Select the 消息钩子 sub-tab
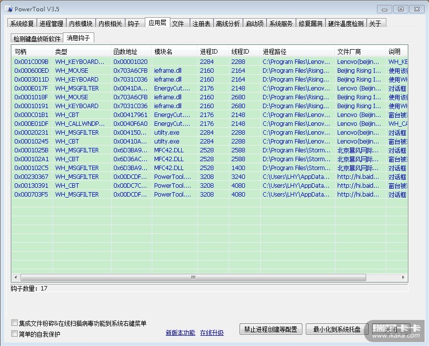The image size is (429, 346). pos(78,38)
